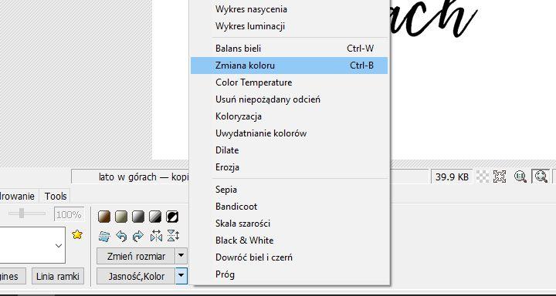Select Dilate in the menu
The image size is (556, 296).
(290, 150)
